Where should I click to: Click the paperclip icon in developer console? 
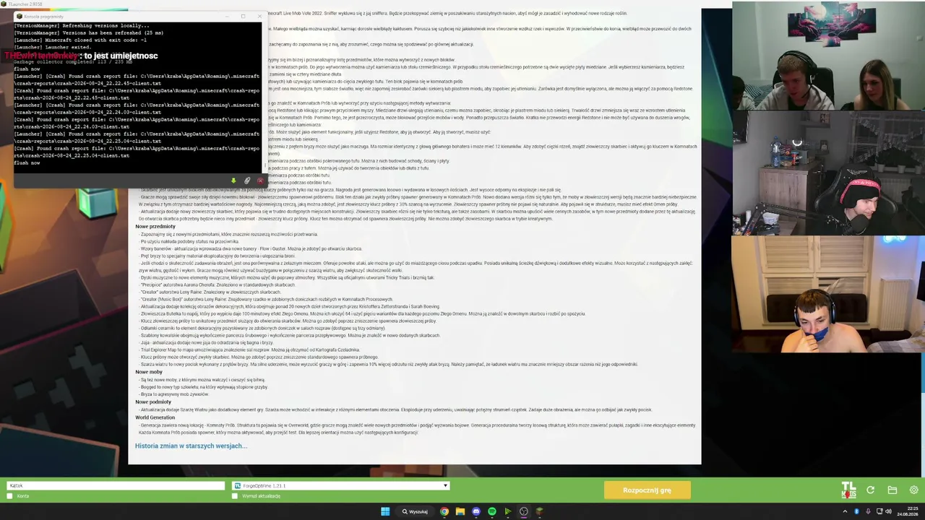[x=247, y=181]
